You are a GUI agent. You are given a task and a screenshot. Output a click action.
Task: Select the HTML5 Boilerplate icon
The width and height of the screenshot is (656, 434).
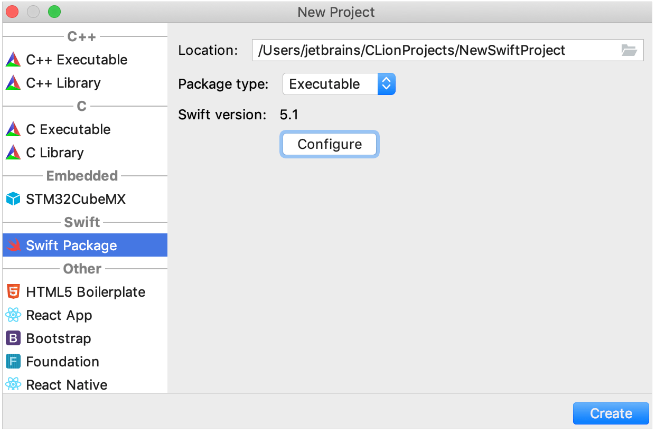[14, 291]
